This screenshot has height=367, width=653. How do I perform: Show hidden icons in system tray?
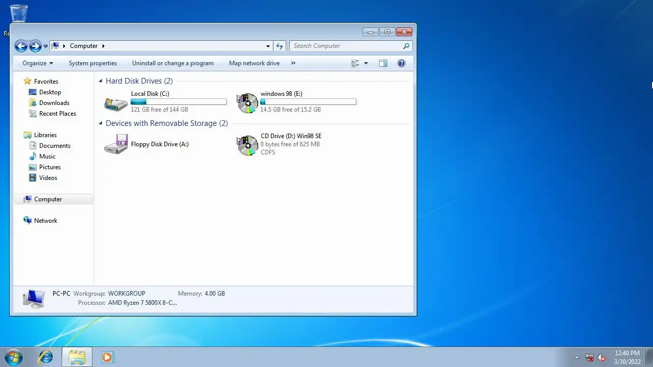[x=577, y=357]
